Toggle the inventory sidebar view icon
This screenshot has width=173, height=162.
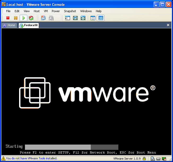pos(67,18)
